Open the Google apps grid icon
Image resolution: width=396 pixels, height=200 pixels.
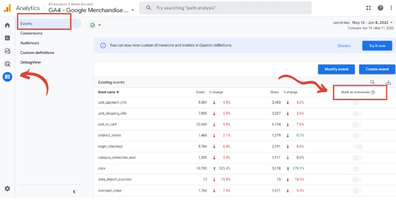(x=369, y=8)
